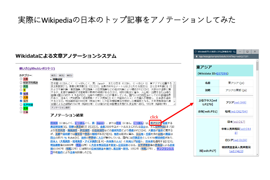Open the annotated 火山地 link

coord(140,134)
